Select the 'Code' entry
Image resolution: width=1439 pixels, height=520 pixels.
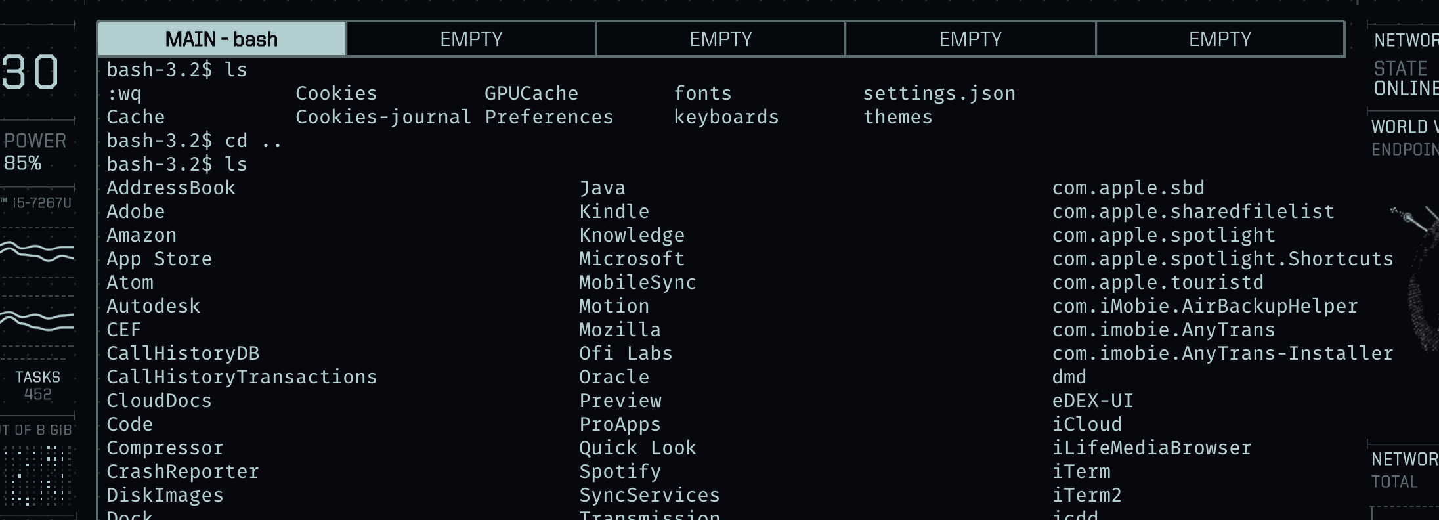pyautogui.click(x=130, y=424)
